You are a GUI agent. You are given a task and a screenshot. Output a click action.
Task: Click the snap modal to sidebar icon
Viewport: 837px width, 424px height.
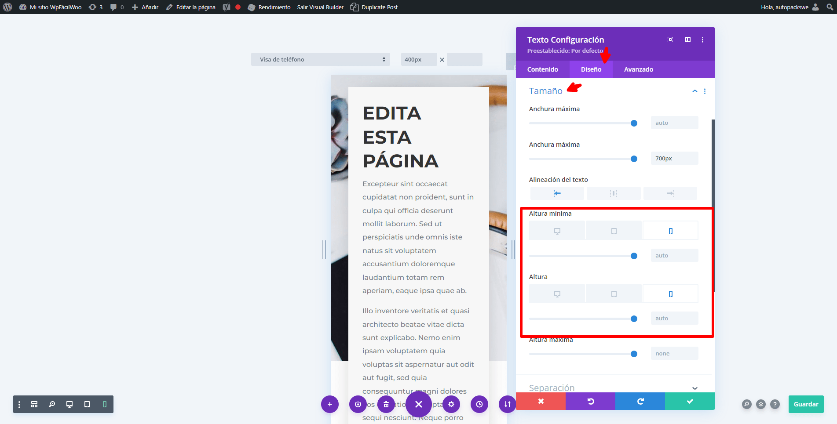[x=688, y=40]
